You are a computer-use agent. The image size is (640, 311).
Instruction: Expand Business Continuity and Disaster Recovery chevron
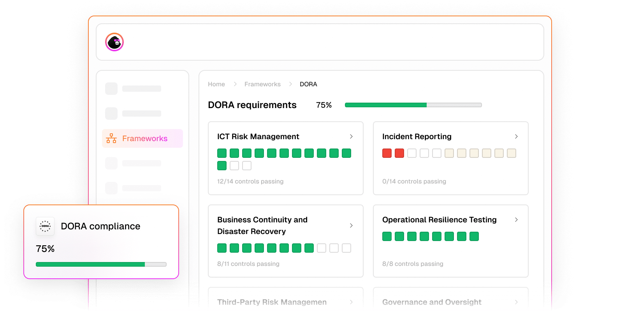tap(351, 225)
